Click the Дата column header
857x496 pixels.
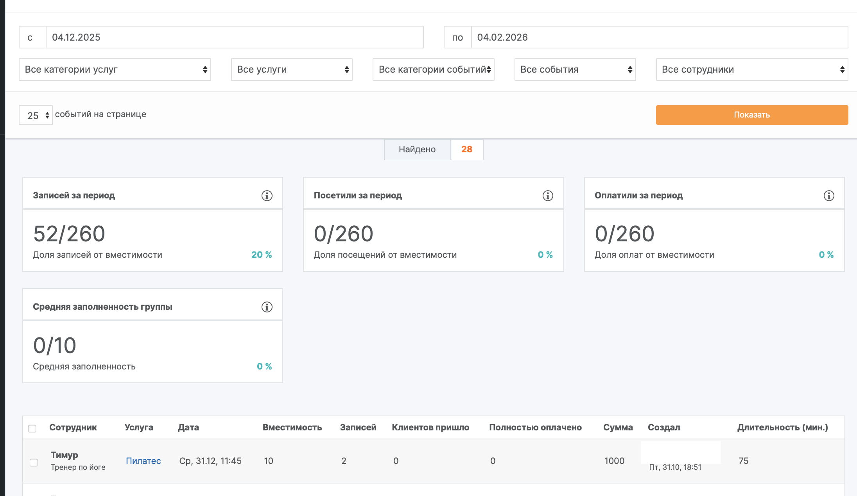[x=188, y=427]
